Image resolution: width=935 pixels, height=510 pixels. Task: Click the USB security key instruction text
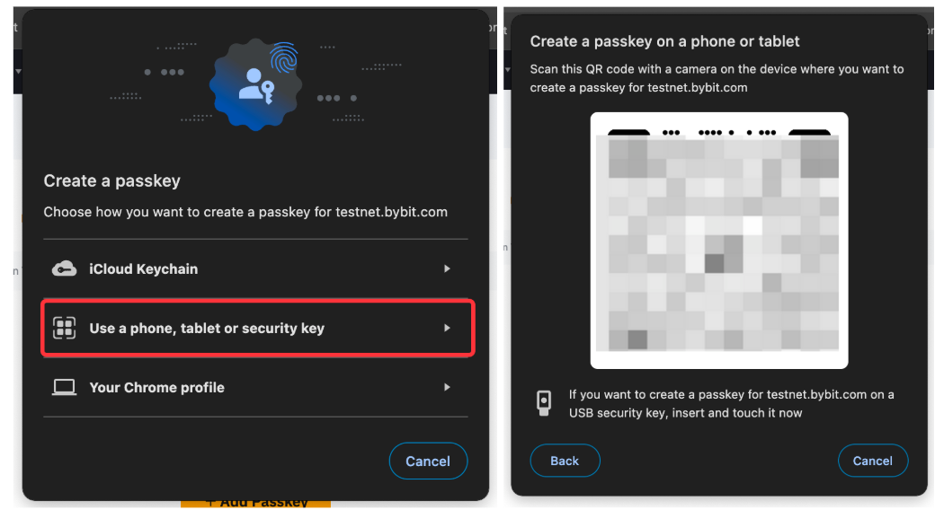(x=731, y=404)
